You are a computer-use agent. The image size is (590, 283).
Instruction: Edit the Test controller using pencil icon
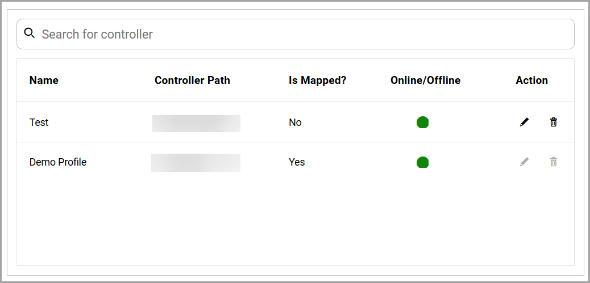(x=524, y=122)
